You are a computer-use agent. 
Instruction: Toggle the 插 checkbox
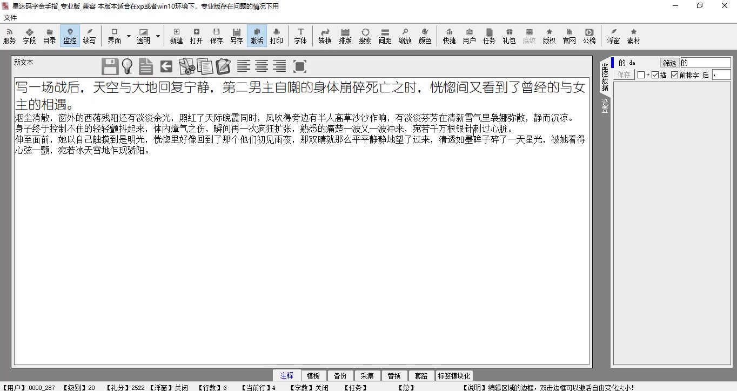click(x=655, y=75)
